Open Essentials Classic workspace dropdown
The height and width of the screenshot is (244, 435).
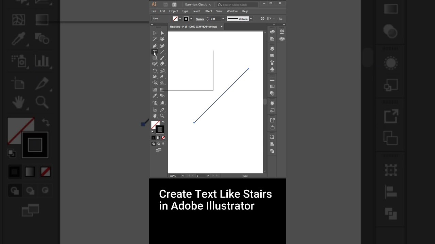click(x=198, y=5)
